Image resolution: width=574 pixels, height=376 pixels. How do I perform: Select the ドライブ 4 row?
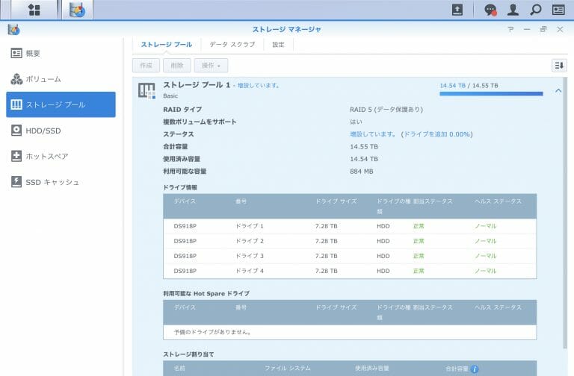point(350,271)
